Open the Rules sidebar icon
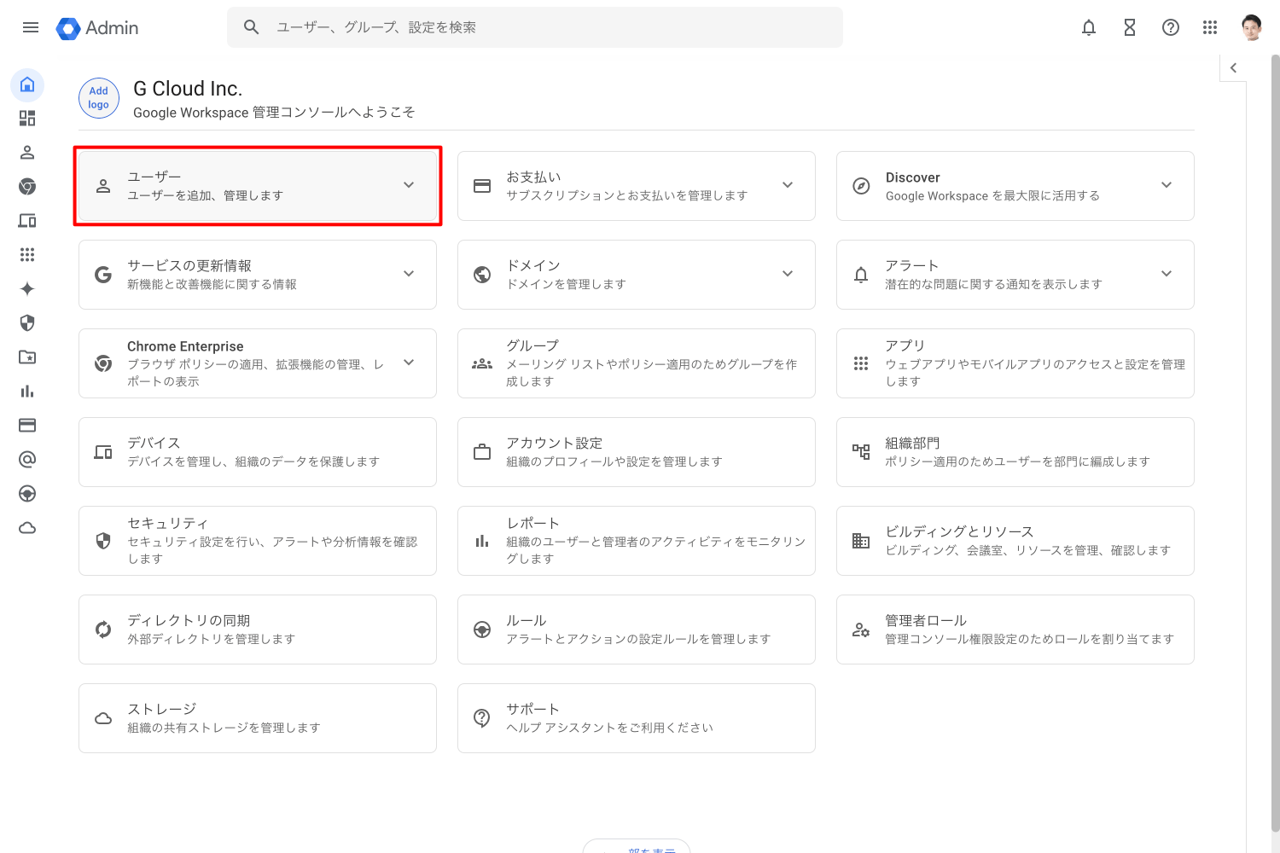 (x=27, y=494)
